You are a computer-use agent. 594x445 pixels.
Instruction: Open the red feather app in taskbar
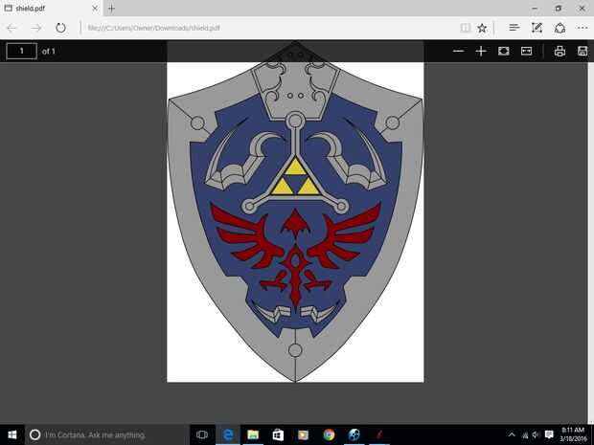pos(379,434)
